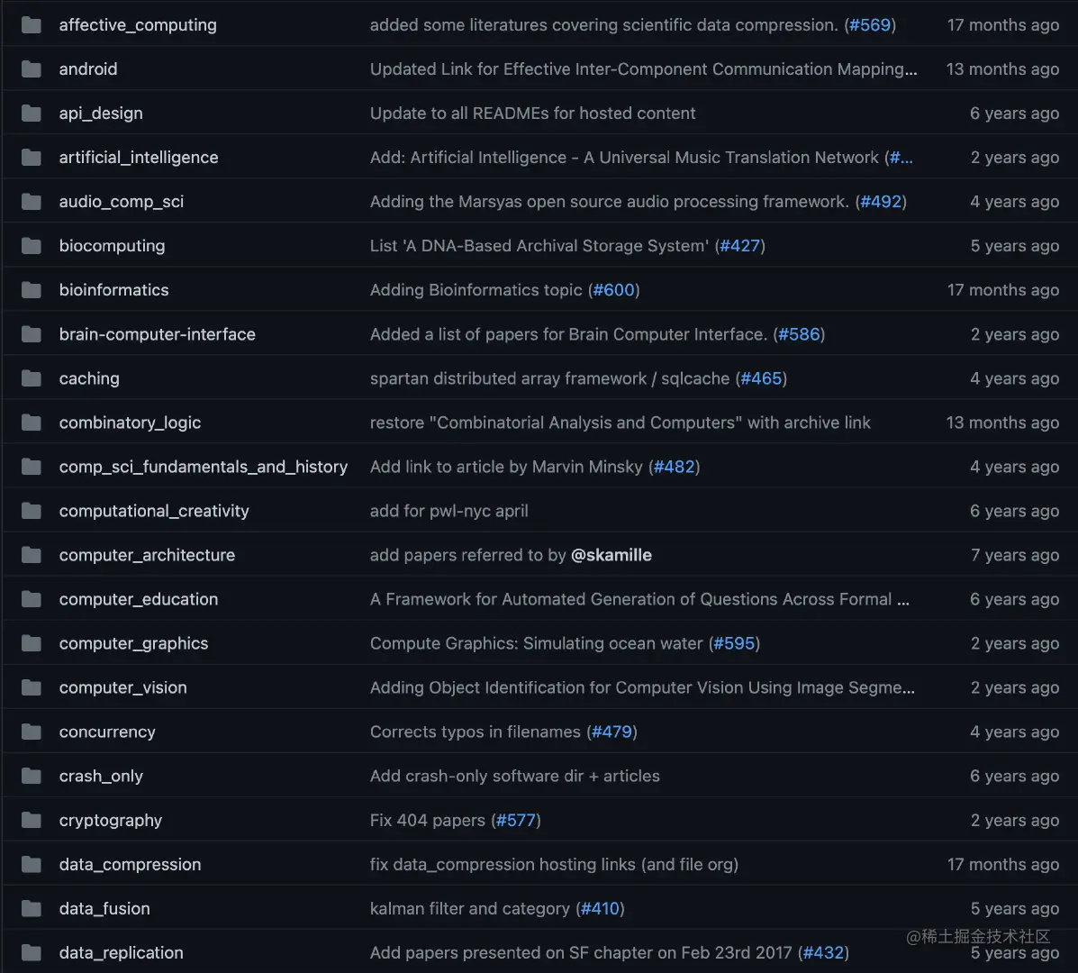
Task: Open the affective_computing folder
Action: point(138,25)
